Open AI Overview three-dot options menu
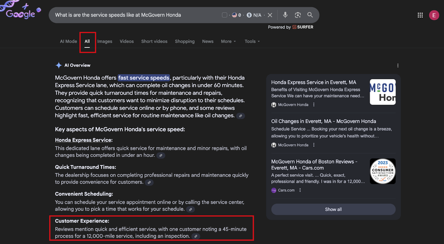This screenshot has height=244, width=444. 398,66
